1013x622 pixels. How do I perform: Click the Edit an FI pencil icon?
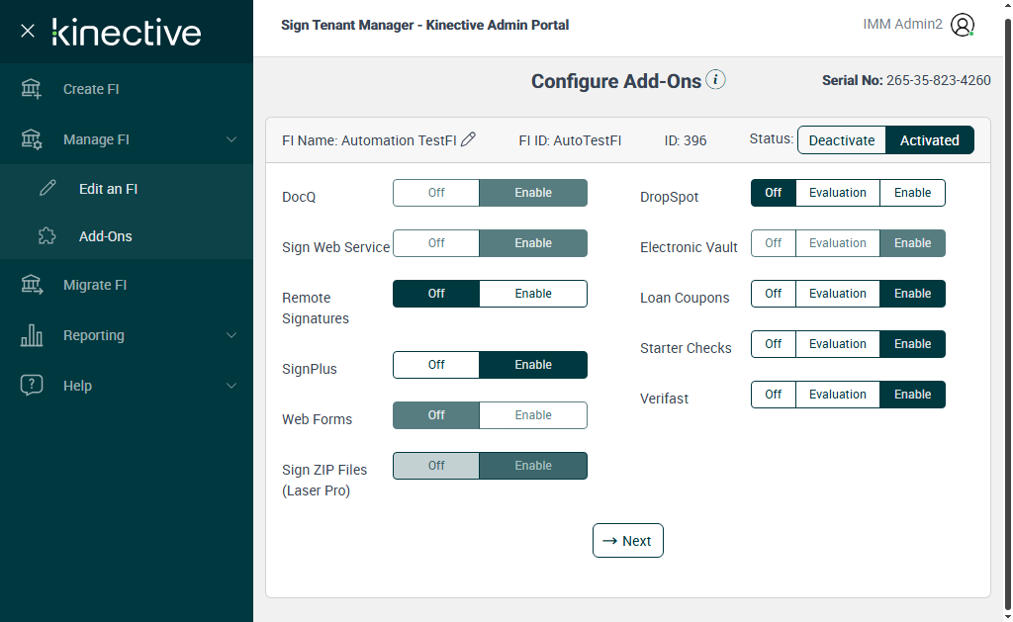pyautogui.click(x=47, y=189)
